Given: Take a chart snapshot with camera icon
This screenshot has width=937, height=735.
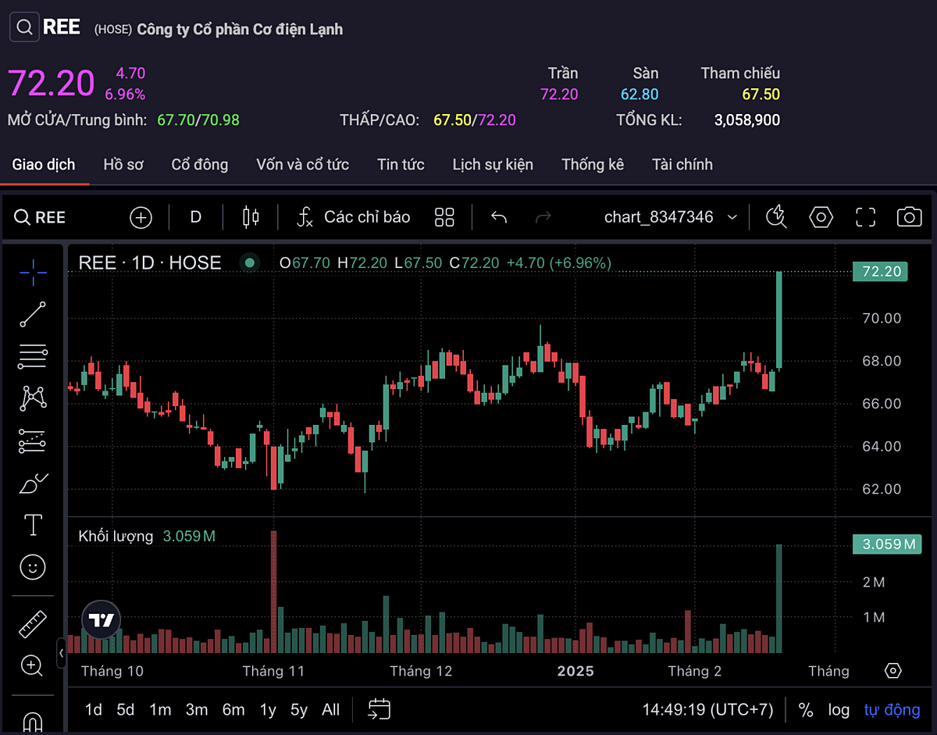Looking at the screenshot, I should point(909,217).
